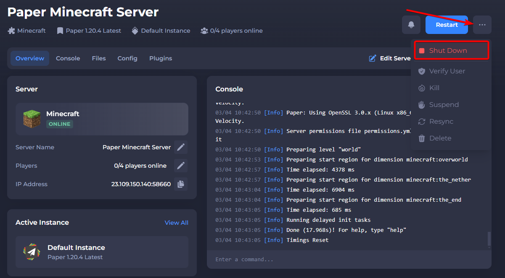Click the log line Running delayed init tasks
505x278 pixels.
[x=293, y=220]
